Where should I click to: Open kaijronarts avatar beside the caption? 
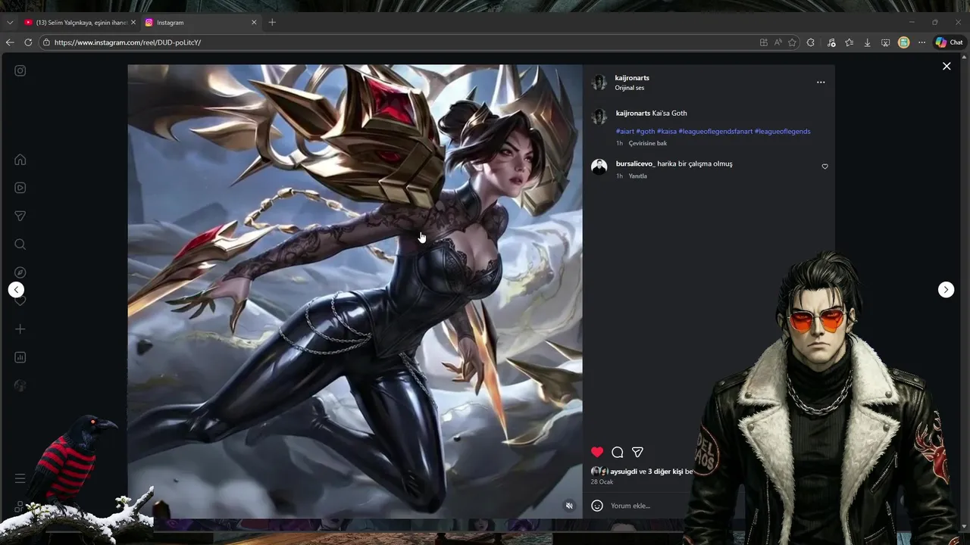coord(599,117)
